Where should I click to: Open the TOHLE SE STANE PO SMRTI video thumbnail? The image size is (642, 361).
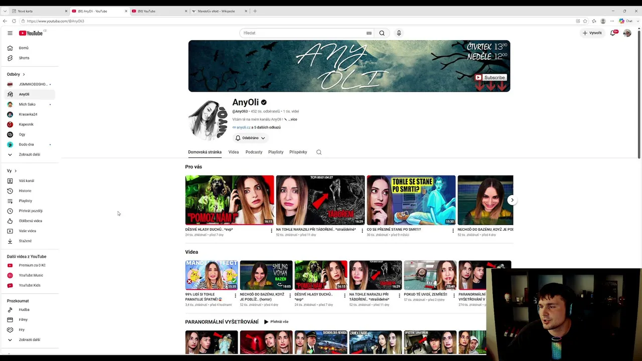[411, 200]
